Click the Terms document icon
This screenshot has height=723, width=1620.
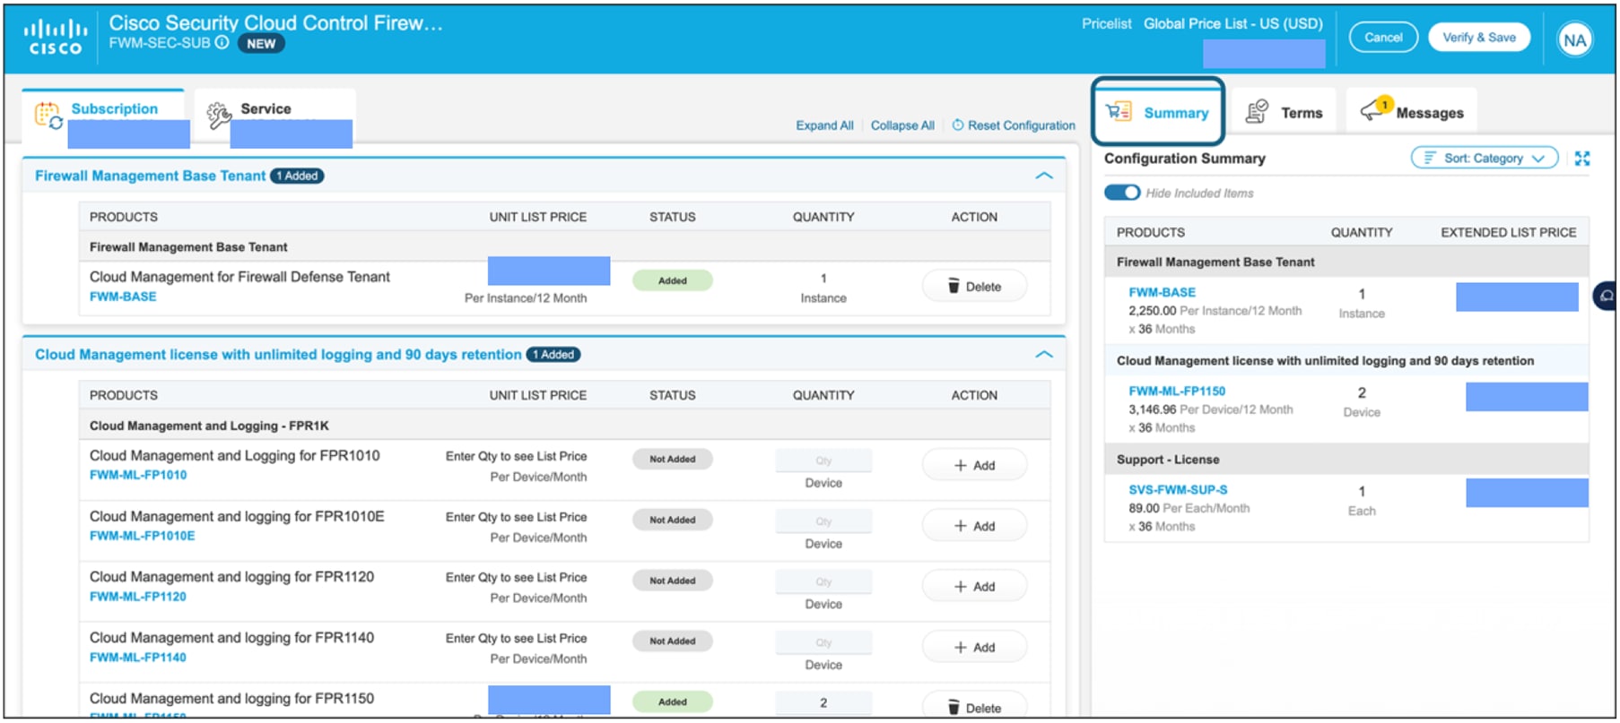point(1257,112)
